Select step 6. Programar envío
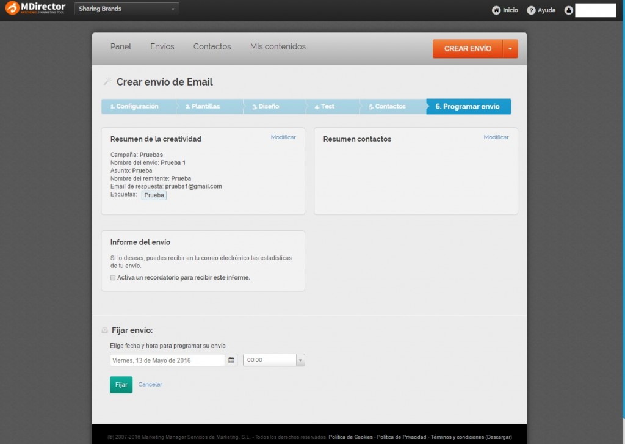The width and height of the screenshot is (625, 444). [x=468, y=106]
